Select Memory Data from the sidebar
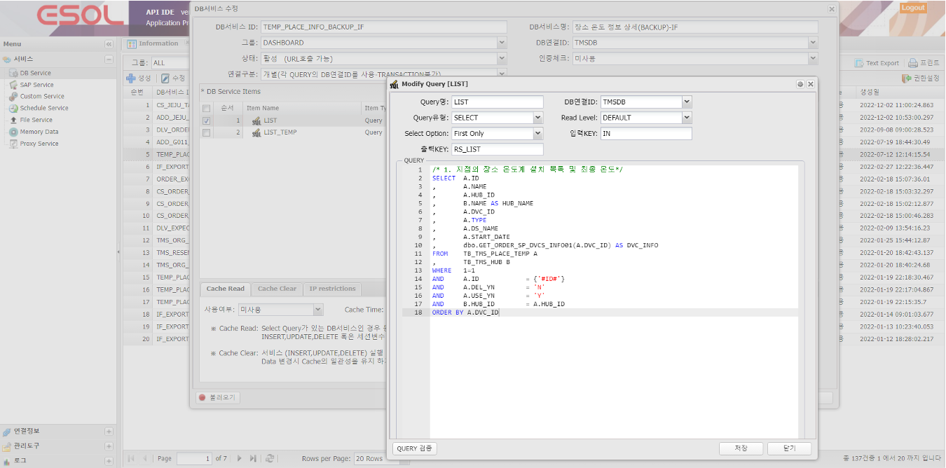The width and height of the screenshot is (946, 468). click(x=37, y=131)
